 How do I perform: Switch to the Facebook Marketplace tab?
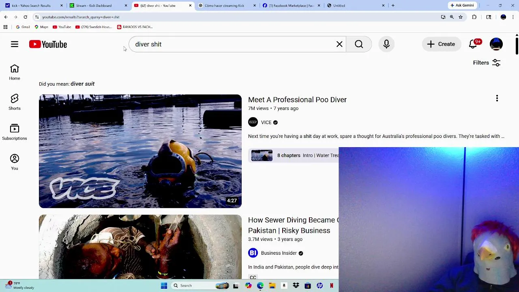pyautogui.click(x=291, y=6)
